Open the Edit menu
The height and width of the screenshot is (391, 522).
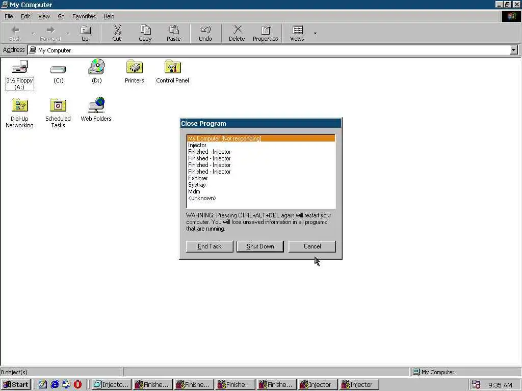pos(25,16)
